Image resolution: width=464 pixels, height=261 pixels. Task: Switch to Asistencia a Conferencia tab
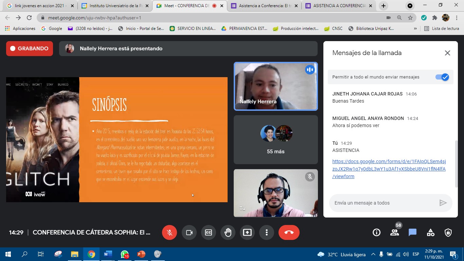[x=264, y=6]
